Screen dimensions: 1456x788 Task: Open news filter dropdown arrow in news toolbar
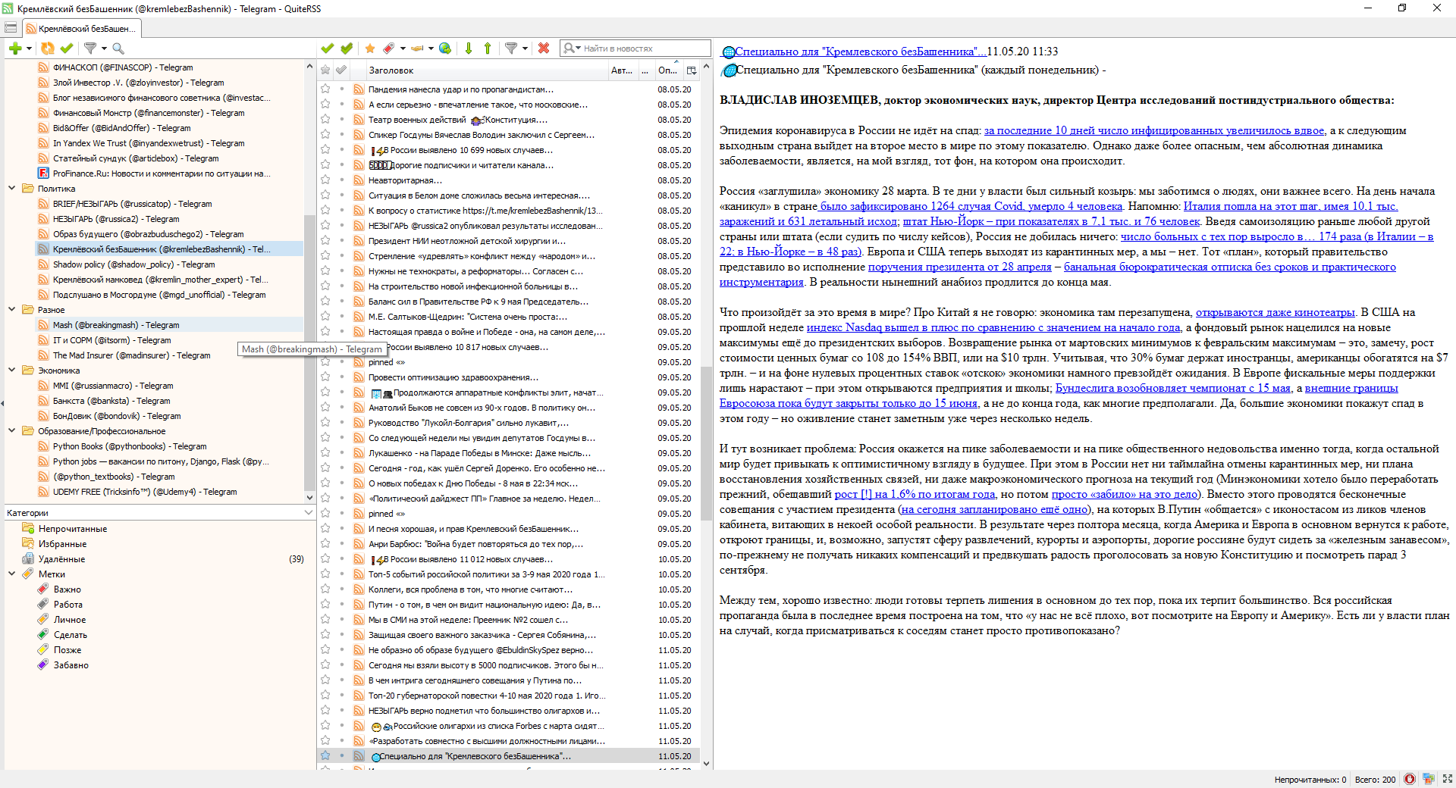pos(525,48)
